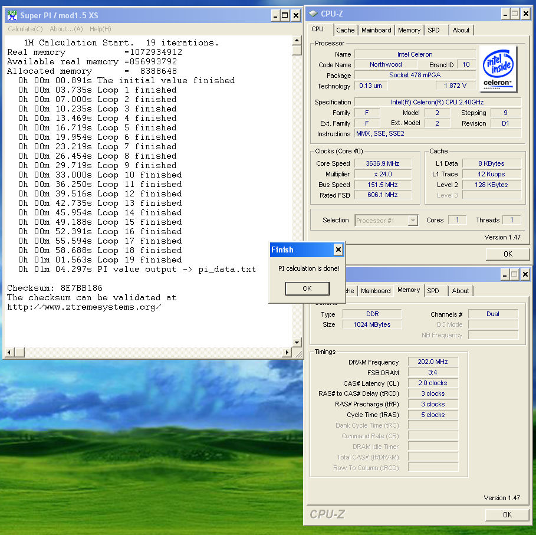Close the Super PI window
Viewport: 536px width, 535px height.
[296, 15]
